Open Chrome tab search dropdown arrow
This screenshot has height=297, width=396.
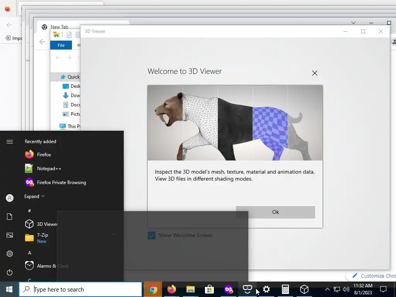point(353,23)
